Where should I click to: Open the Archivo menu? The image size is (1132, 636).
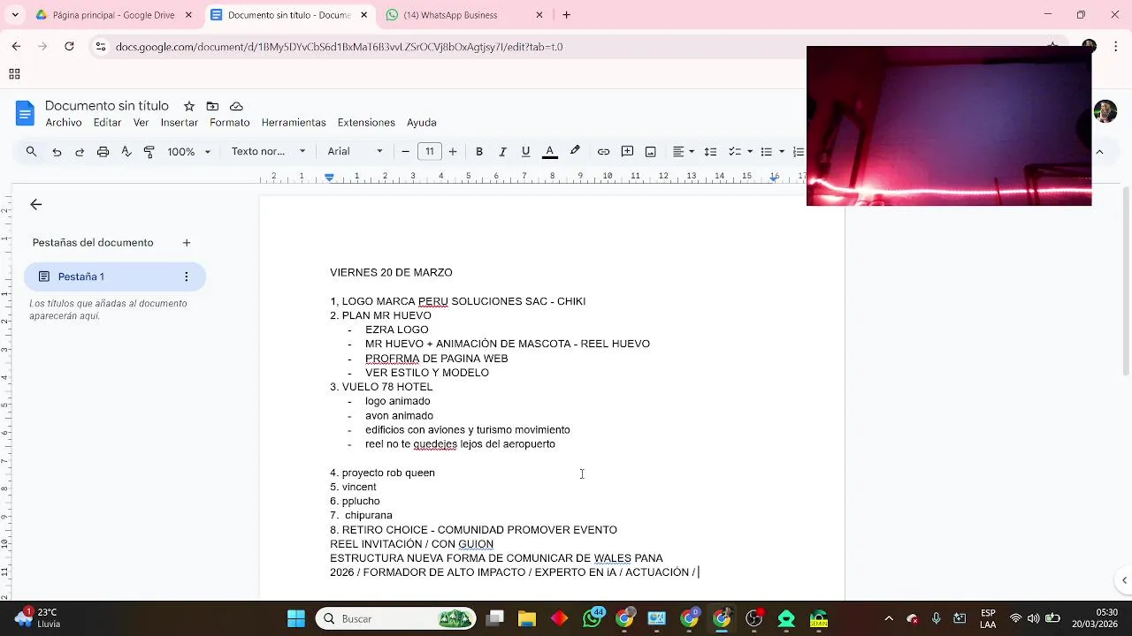(x=63, y=123)
